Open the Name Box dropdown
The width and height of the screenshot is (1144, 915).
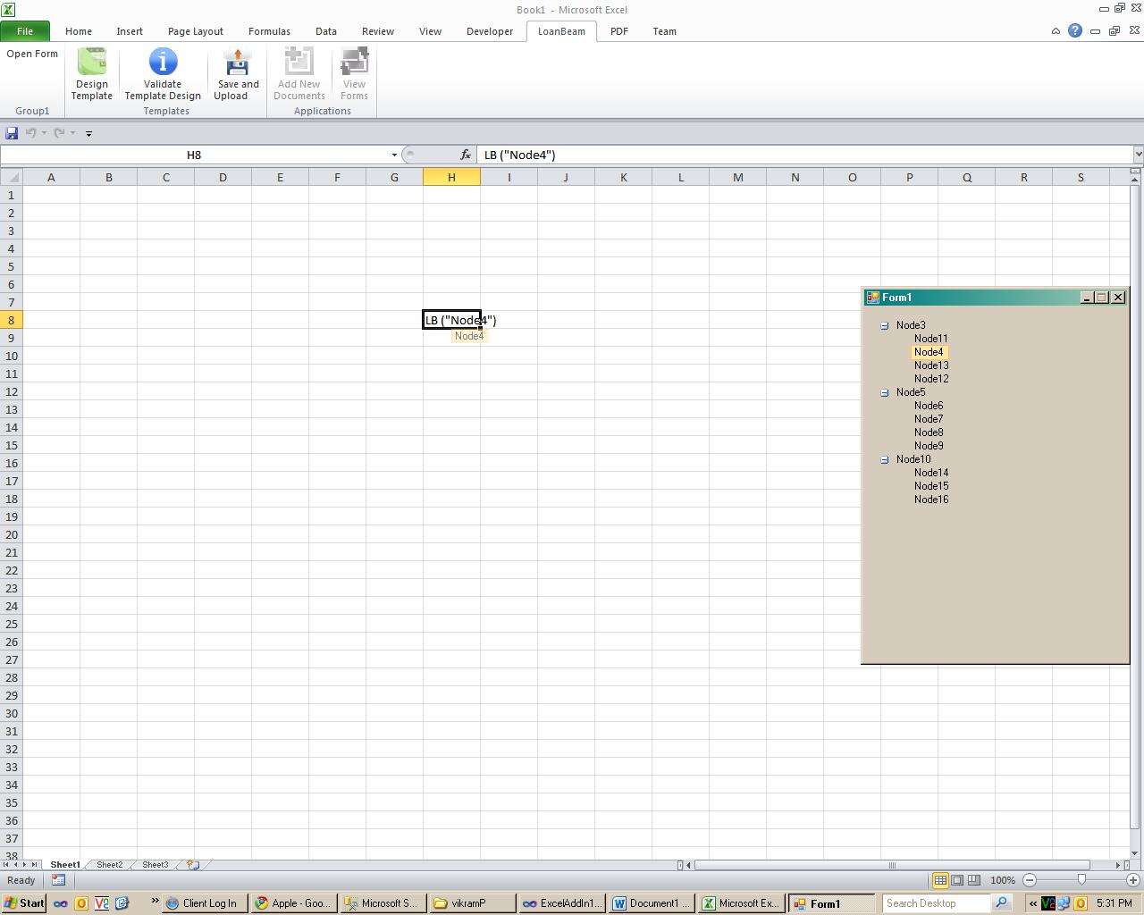pos(394,155)
